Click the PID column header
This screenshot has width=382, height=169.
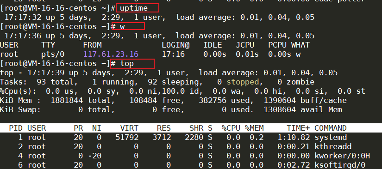pyautogui.click(x=16, y=128)
